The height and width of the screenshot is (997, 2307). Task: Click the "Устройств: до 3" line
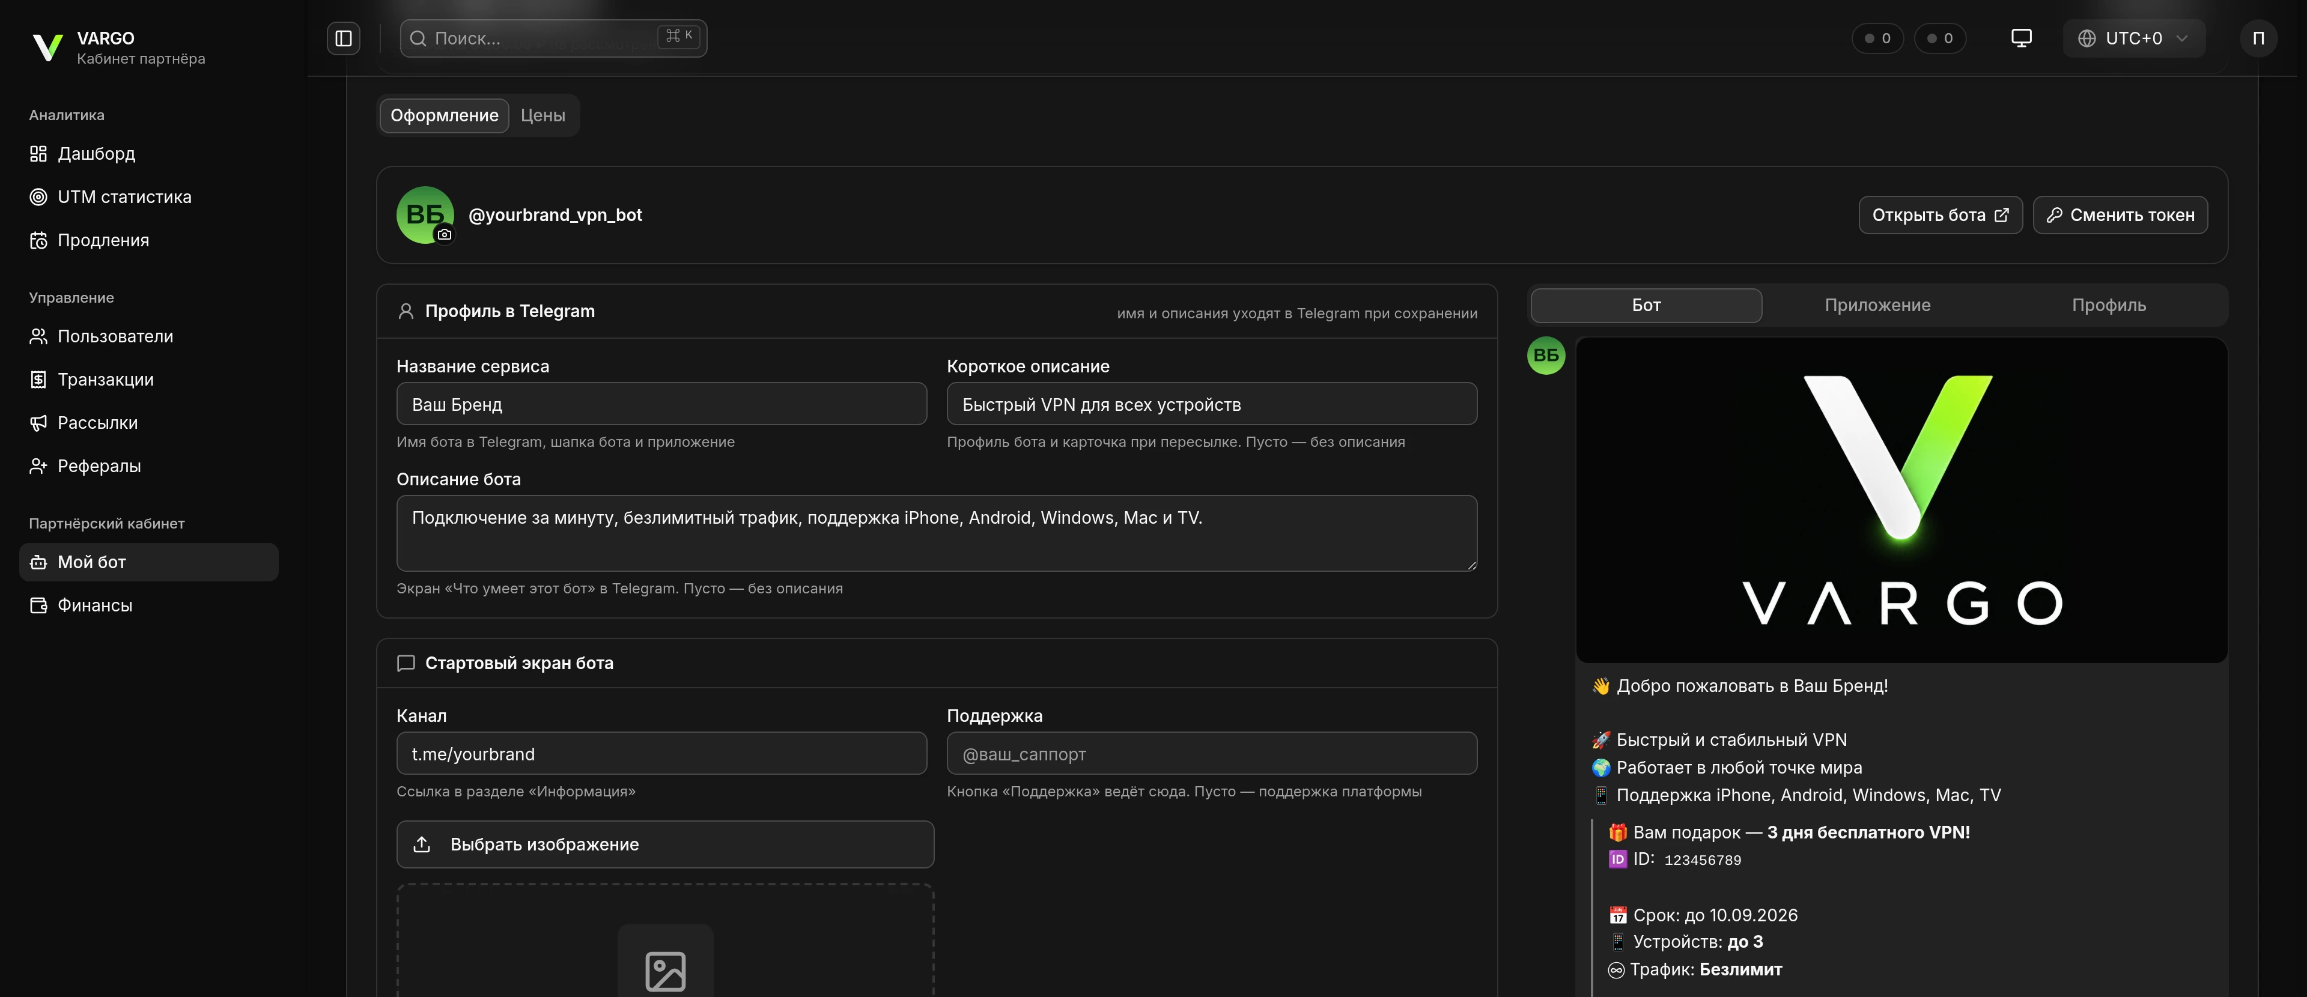tap(1686, 942)
